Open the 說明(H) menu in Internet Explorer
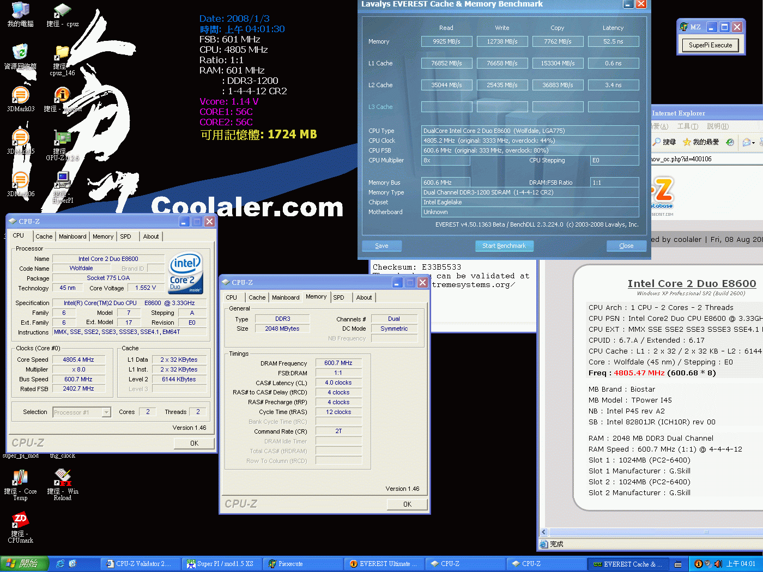 pyautogui.click(x=717, y=126)
